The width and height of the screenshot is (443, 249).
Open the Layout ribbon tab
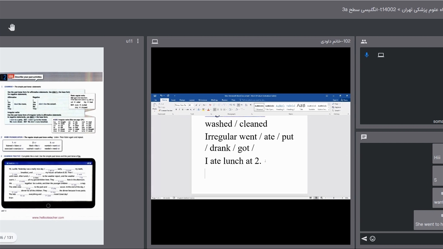point(191,100)
